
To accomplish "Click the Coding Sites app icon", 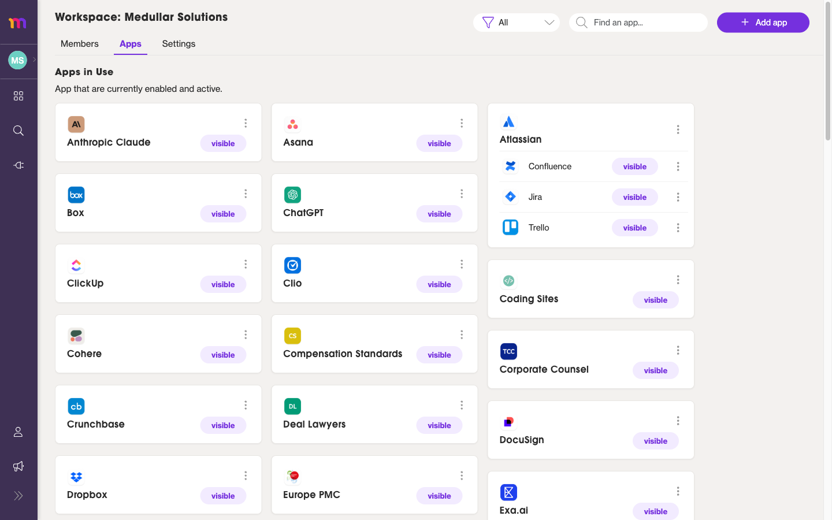I will point(508,281).
